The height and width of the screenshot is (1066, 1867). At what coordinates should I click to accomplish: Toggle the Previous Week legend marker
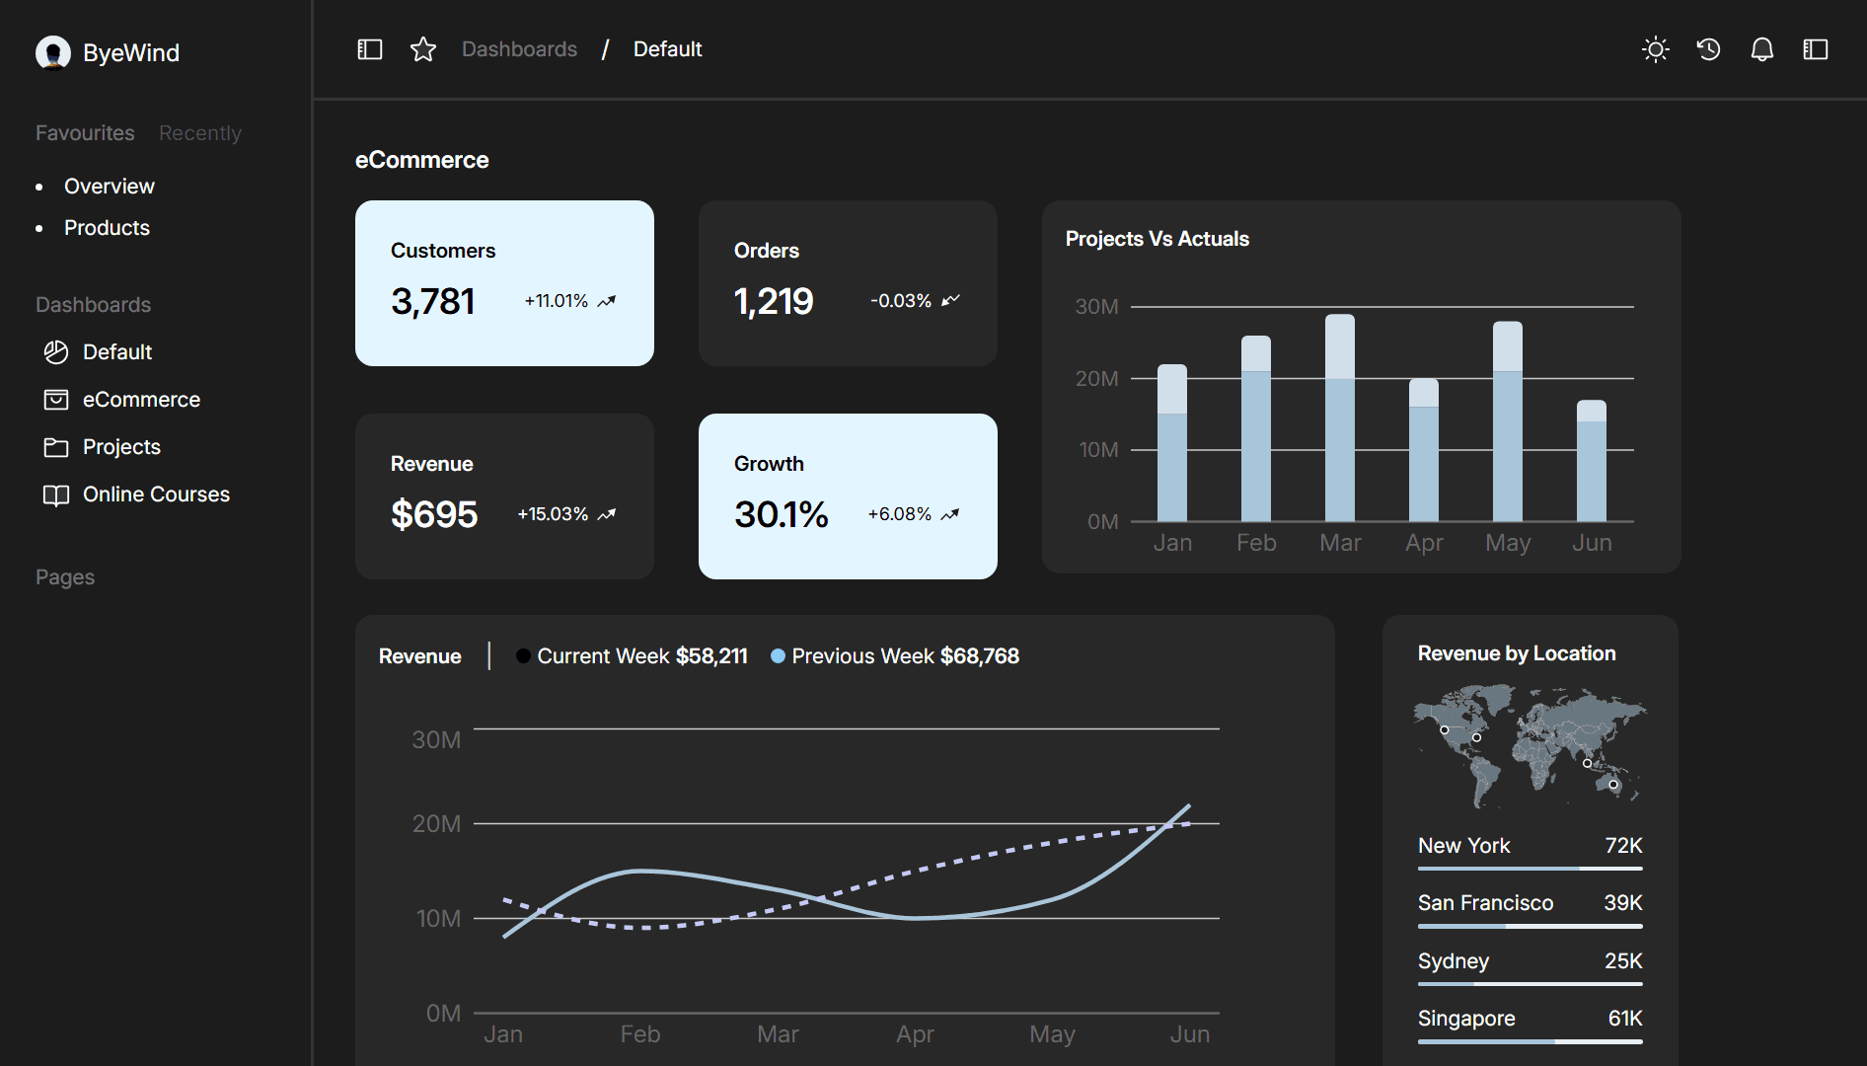pyautogui.click(x=779, y=654)
